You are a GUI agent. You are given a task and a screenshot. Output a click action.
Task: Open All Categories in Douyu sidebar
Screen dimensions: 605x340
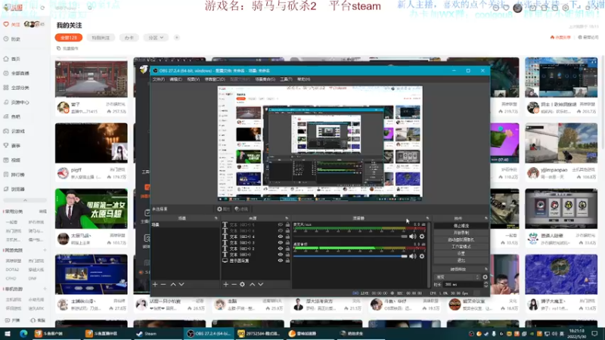click(17, 88)
